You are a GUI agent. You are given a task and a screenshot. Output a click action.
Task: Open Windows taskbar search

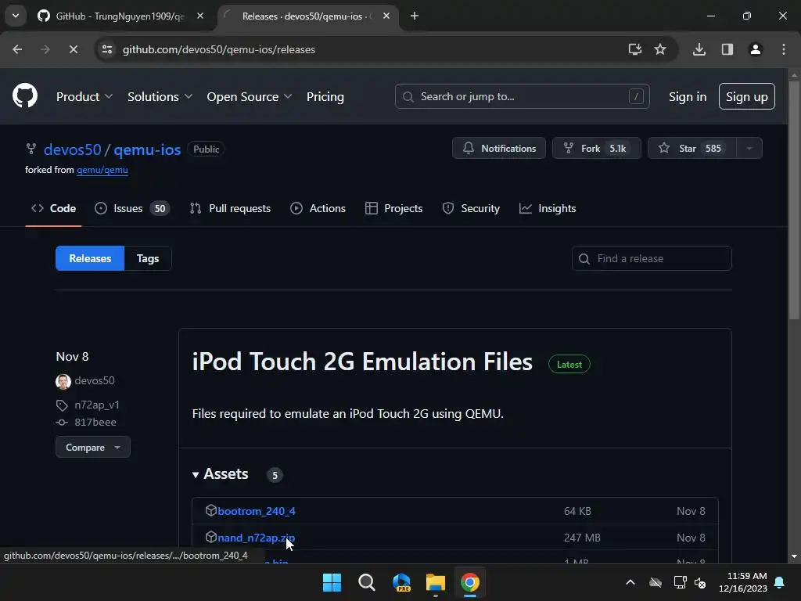[366, 582]
